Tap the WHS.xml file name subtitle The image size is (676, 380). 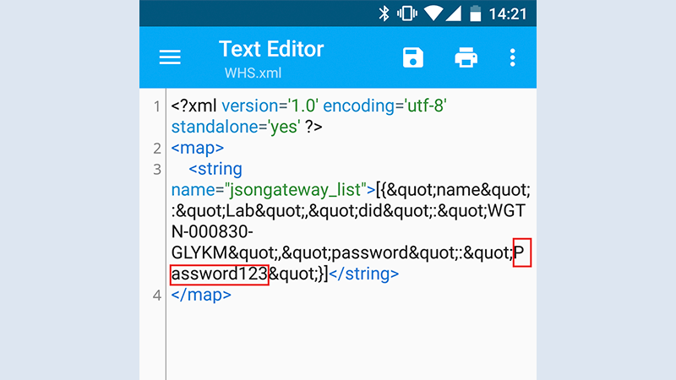(252, 73)
